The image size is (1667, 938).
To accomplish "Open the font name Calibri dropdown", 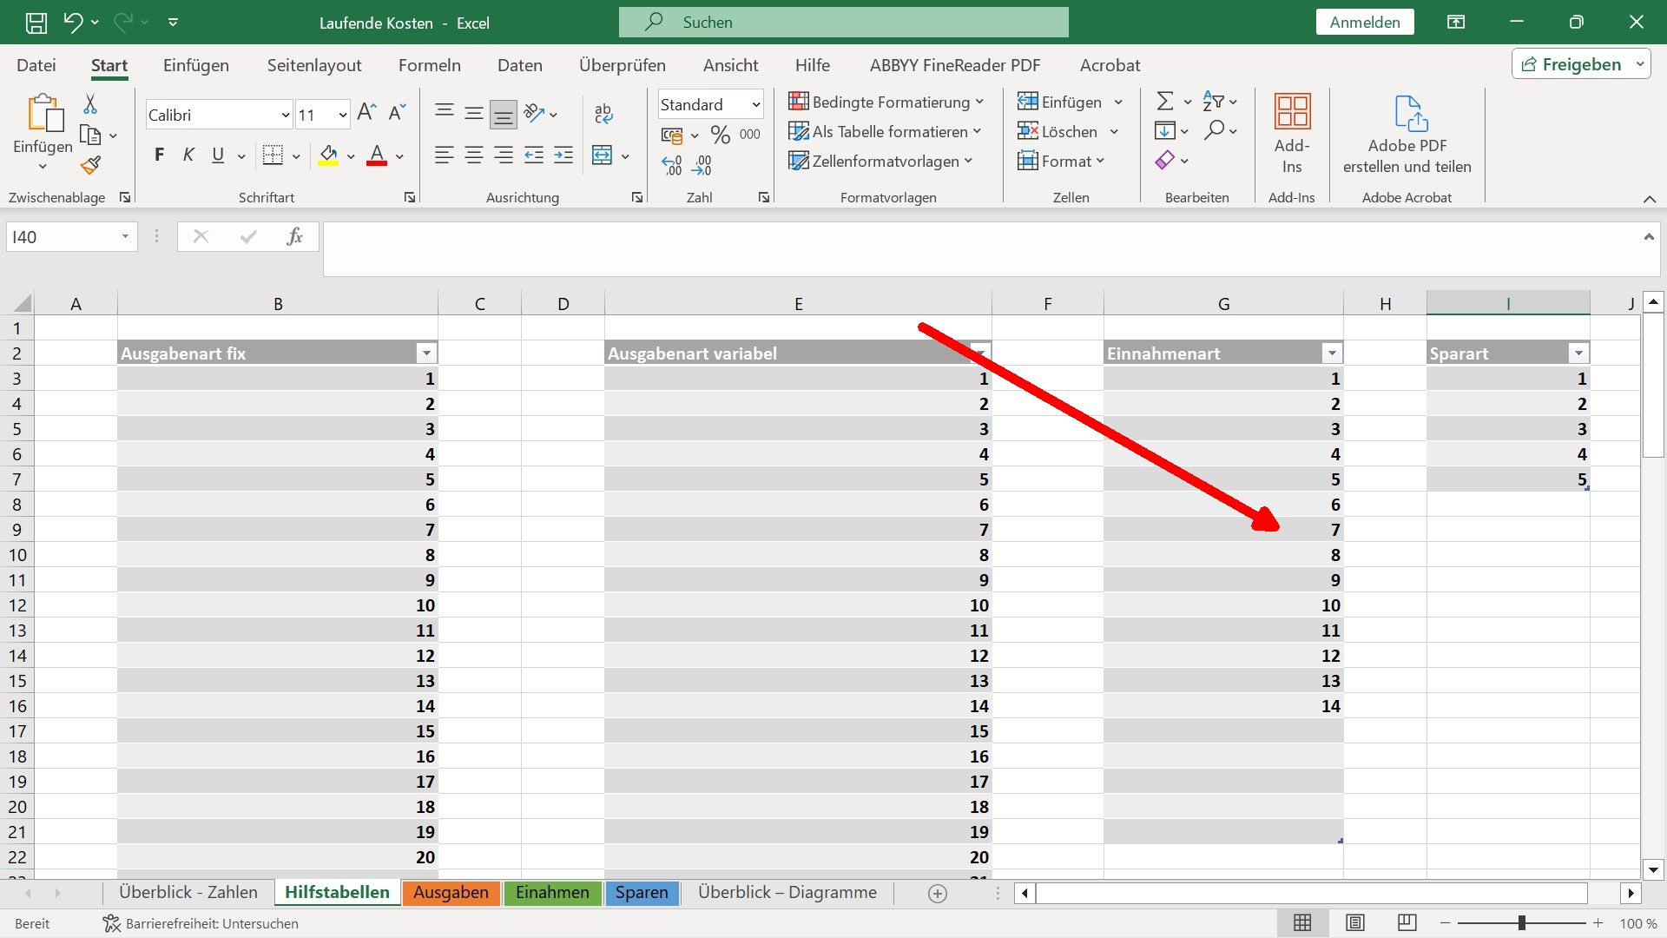I will pyautogui.click(x=285, y=115).
